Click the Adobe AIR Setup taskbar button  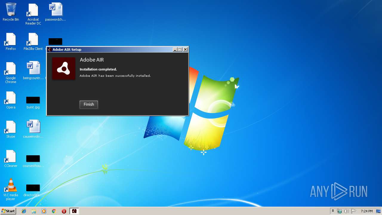click(x=74, y=211)
